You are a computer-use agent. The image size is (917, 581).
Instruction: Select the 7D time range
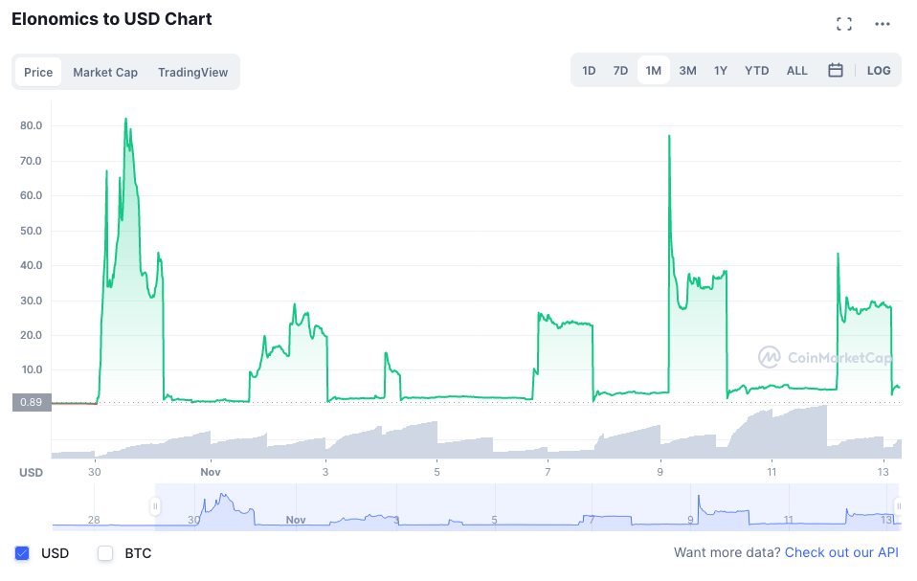pyautogui.click(x=620, y=71)
